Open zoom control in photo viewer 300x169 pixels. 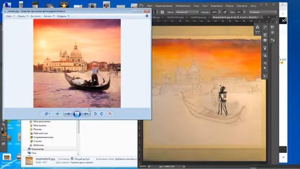(x=47, y=114)
